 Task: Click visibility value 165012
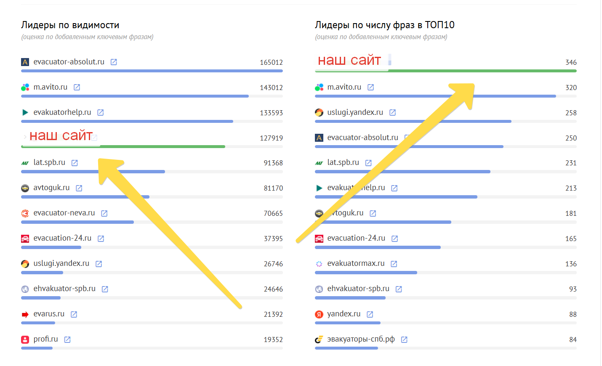tap(271, 62)
